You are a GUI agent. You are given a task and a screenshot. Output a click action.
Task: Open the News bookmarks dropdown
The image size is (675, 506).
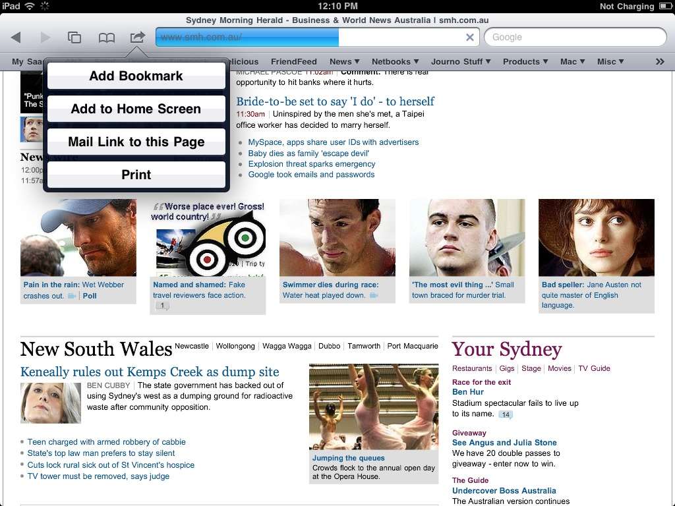pyautogui.click(x=344, y=61)
